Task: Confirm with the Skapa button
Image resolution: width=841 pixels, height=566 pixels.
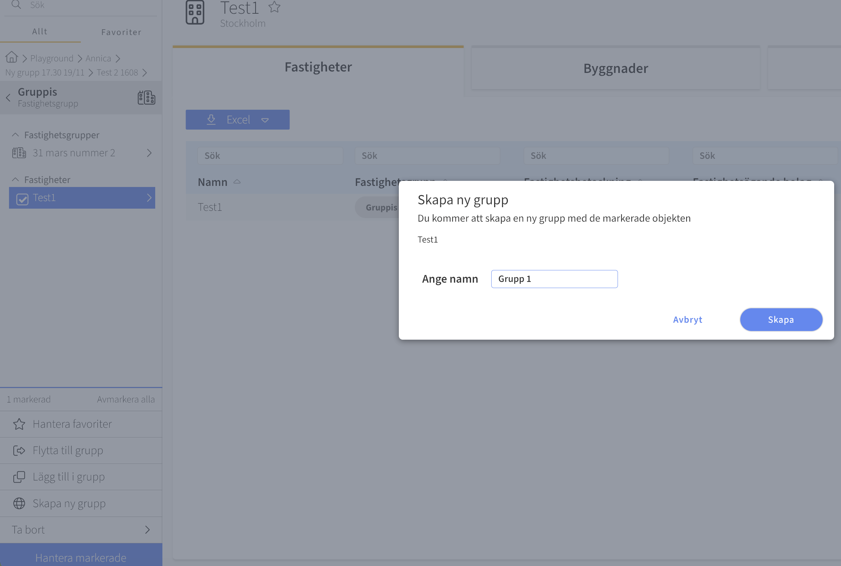Action: pyautogui.click(x=781, y=319)
